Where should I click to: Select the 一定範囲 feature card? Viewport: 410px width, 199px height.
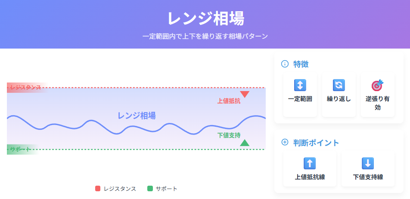(300, 95)
